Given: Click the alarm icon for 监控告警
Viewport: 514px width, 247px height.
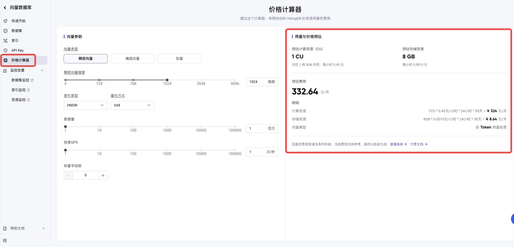Looking at the screenshot, I should pos(5,70).
